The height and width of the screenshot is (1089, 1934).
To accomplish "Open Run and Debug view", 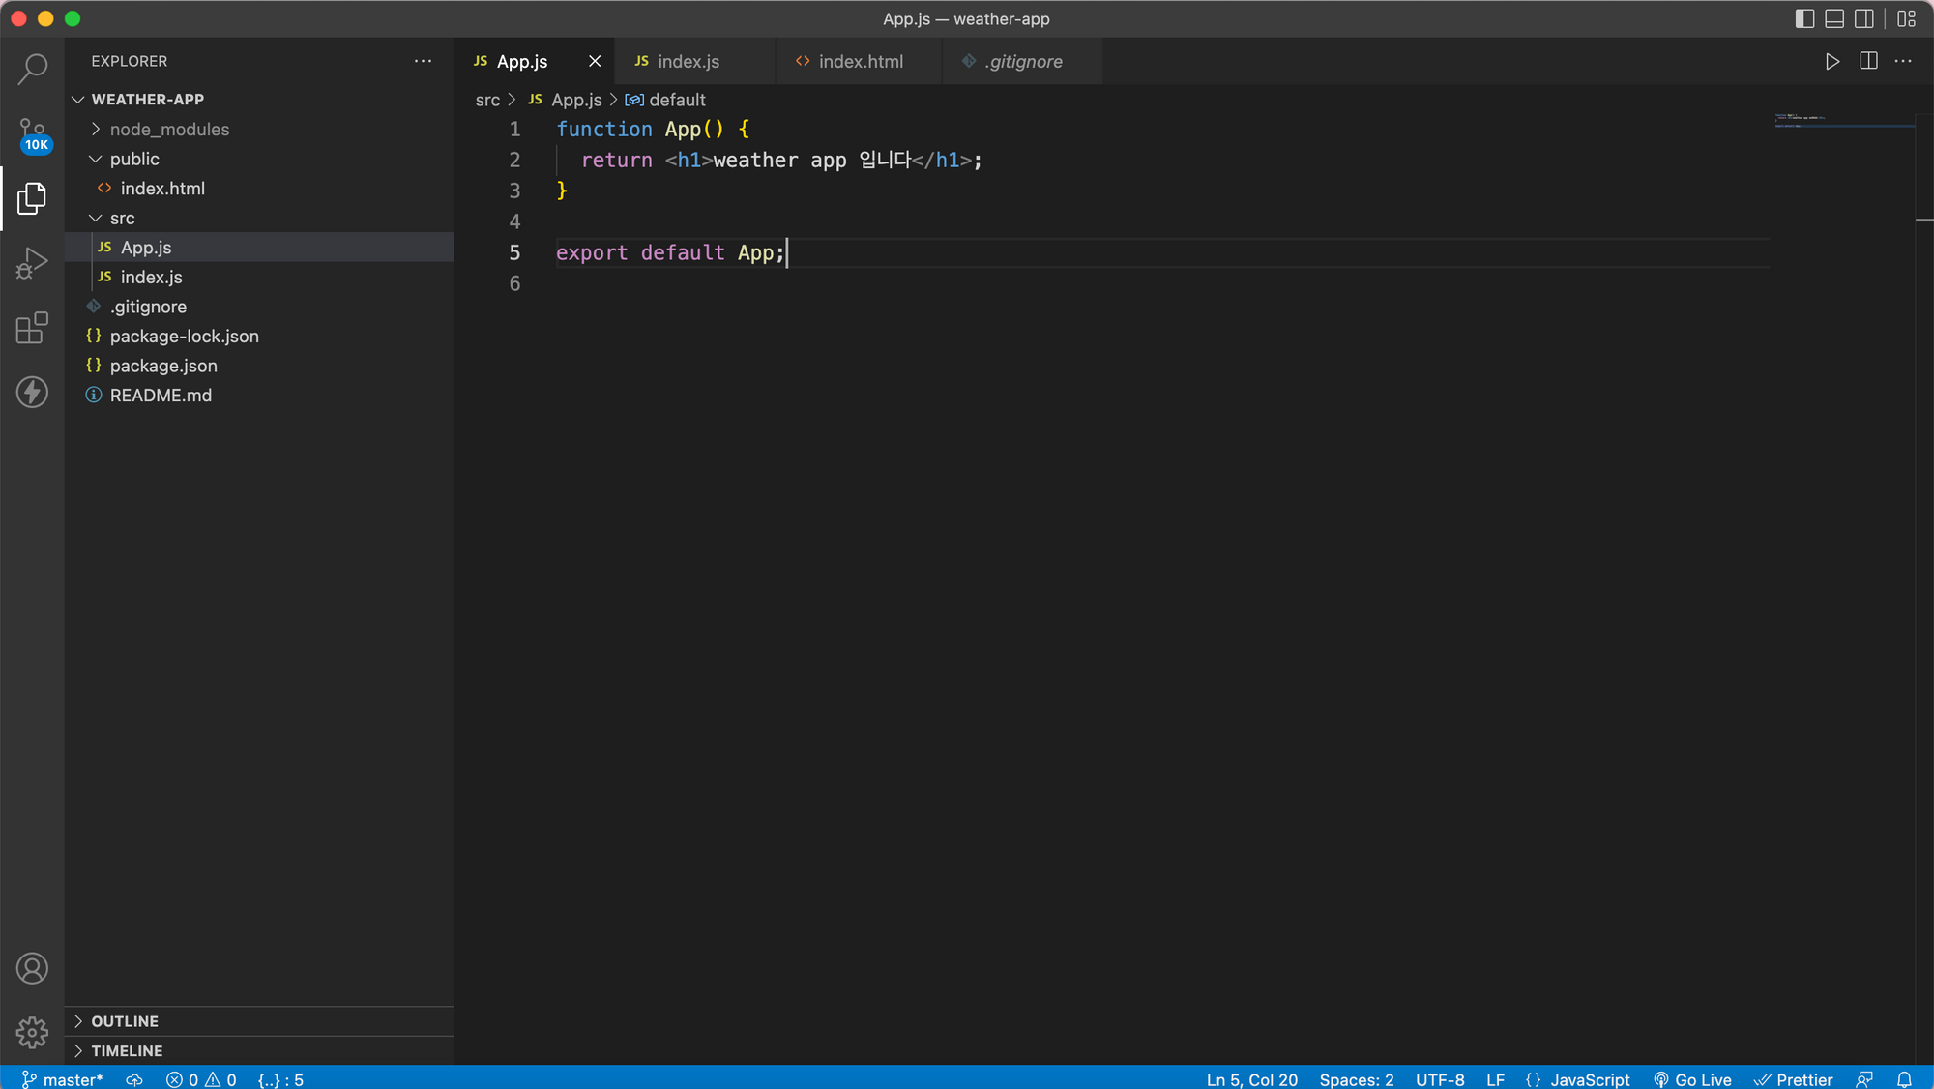I will click(x=32, y=262).
